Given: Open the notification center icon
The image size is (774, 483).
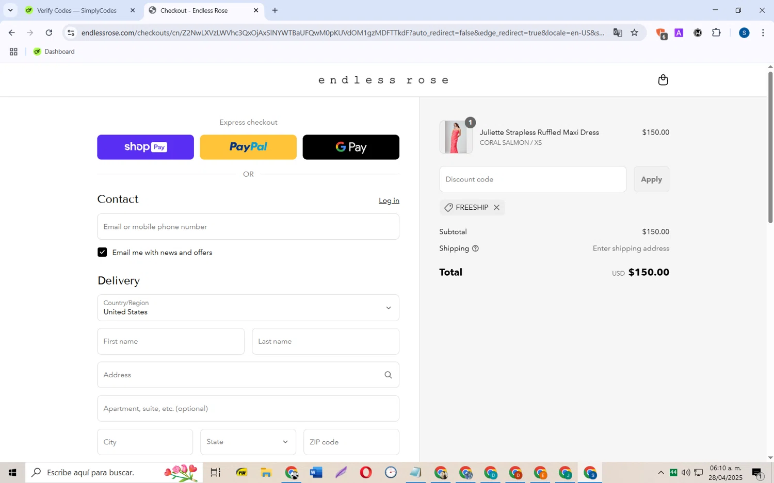Looking at the screenshot, I should click(757, 472).
